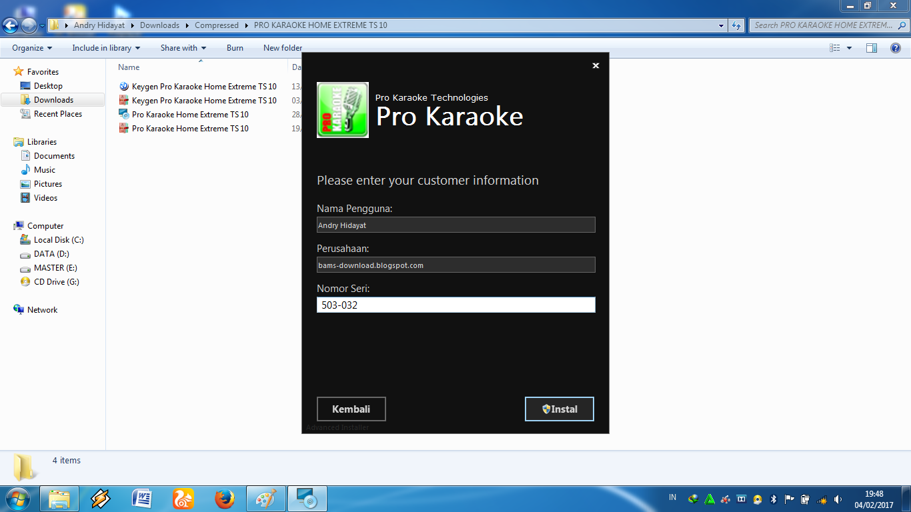
Task: Go back with the Kembali button
Action: click(x=351, y=409)
